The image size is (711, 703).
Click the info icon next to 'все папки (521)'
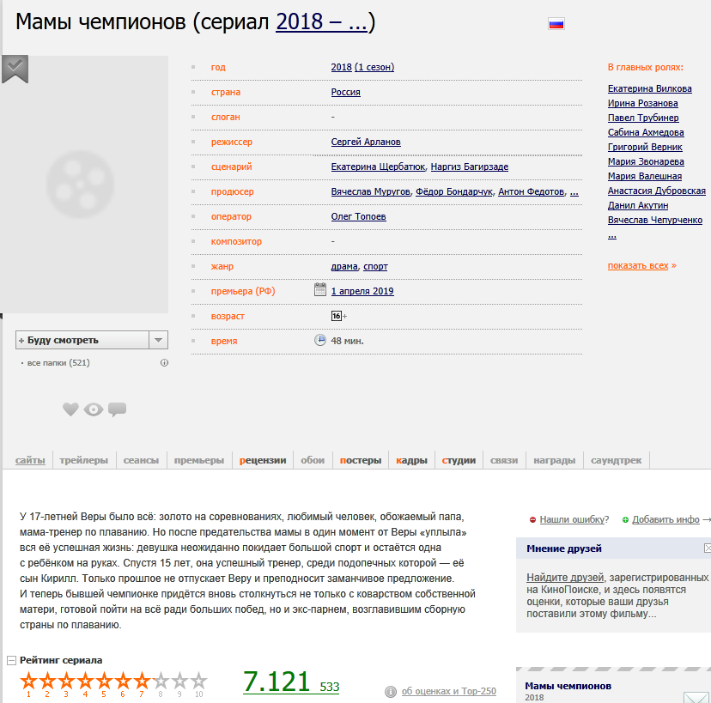[163, 363]
